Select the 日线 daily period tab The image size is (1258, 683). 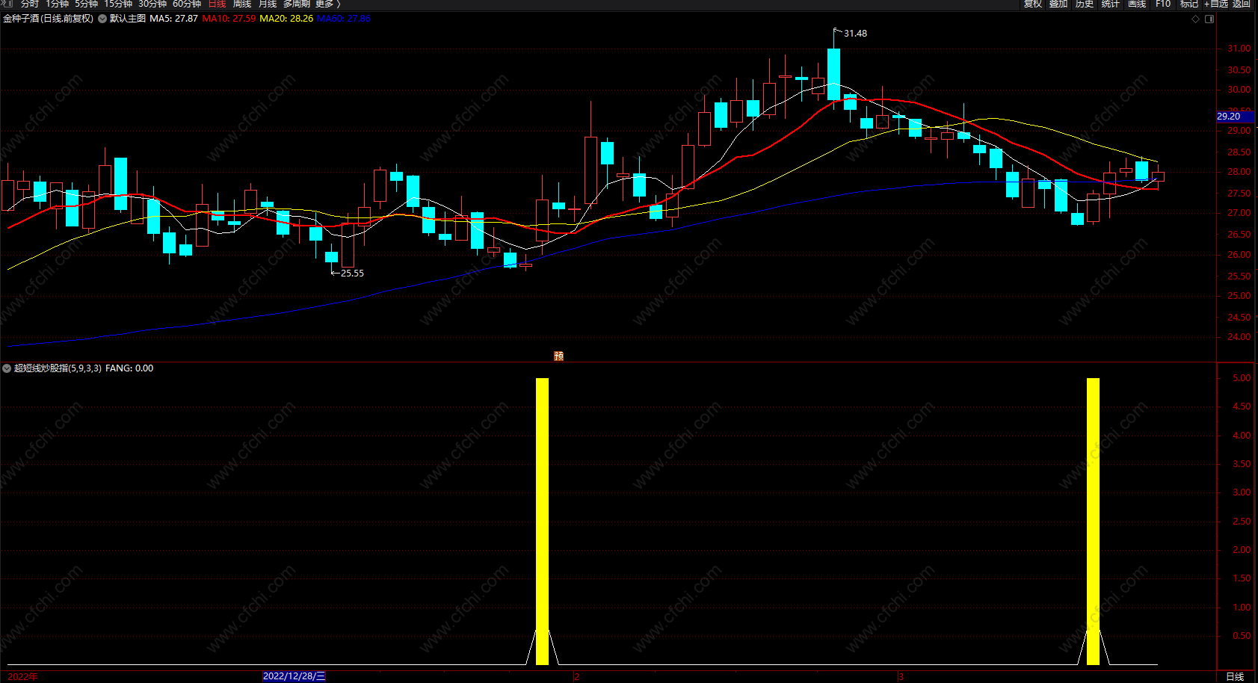[x=217, y=4]
